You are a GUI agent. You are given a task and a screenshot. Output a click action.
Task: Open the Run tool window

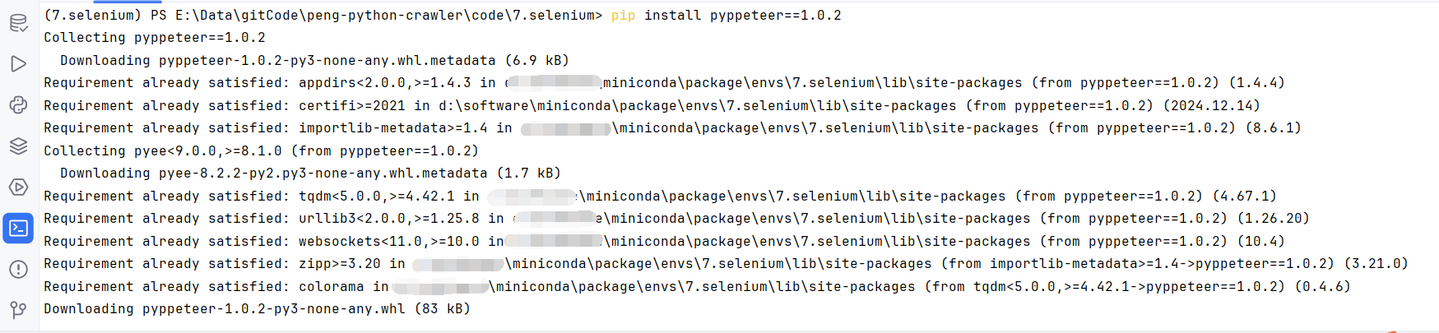[18, 64]
